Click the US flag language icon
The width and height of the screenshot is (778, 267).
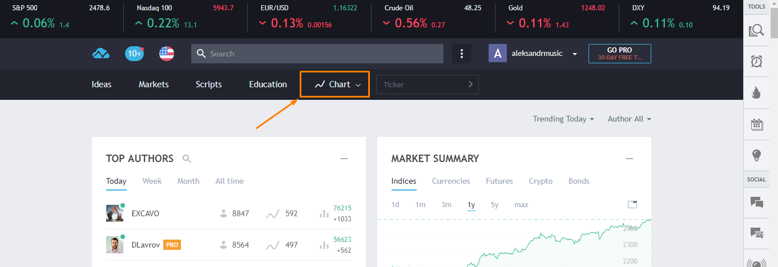coord(167,54)
